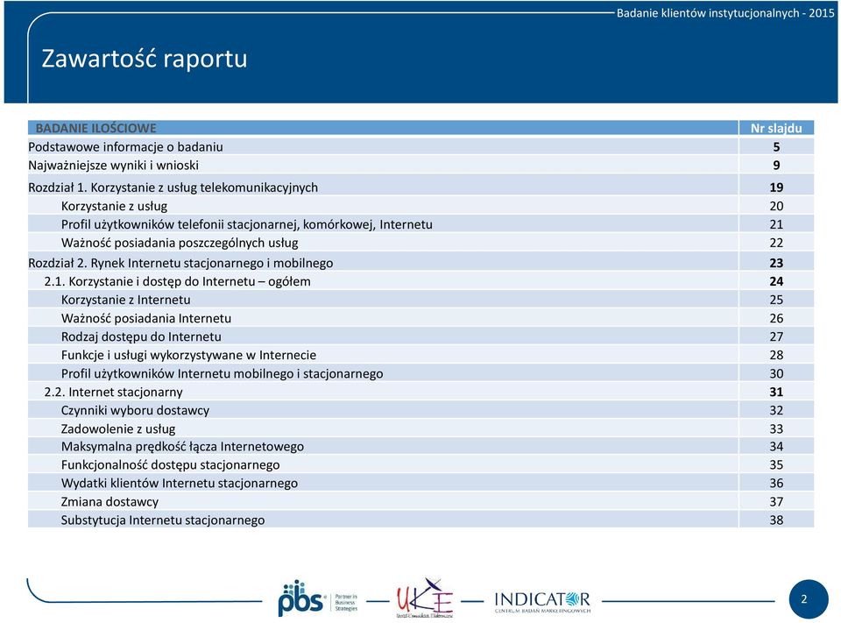Click the INDICATOR logo in the footer
The width and height of the screenshot is (841, 623).
(x=542, y=602)
